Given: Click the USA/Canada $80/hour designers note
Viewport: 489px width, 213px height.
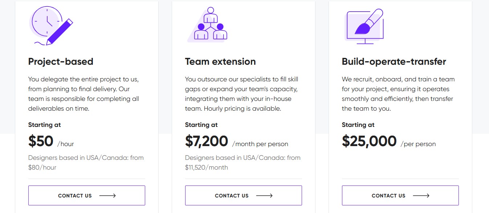Looking at the screenshot, I should point(86,162).
